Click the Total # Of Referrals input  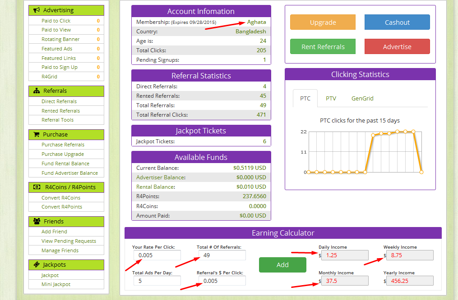[x=222, y=255]
